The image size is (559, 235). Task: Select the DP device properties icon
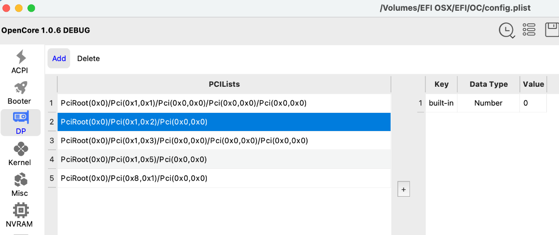21,123
